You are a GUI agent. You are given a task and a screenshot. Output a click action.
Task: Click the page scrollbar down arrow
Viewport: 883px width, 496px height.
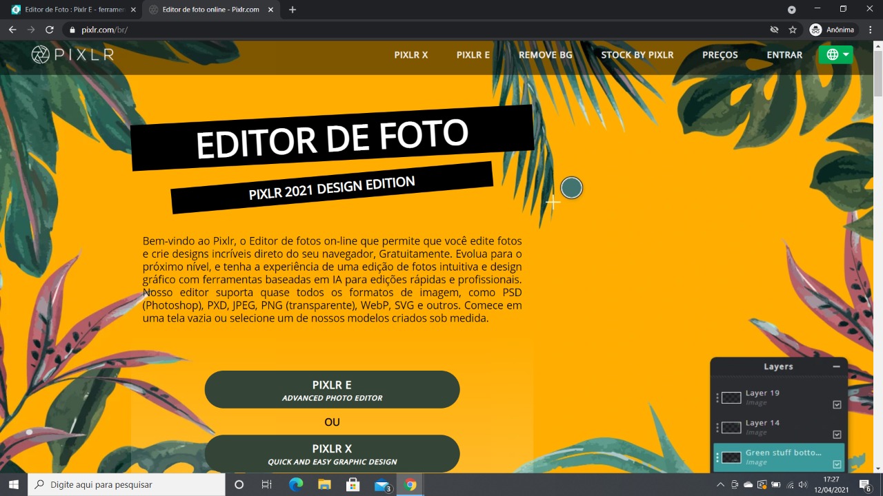pos(877,468)
